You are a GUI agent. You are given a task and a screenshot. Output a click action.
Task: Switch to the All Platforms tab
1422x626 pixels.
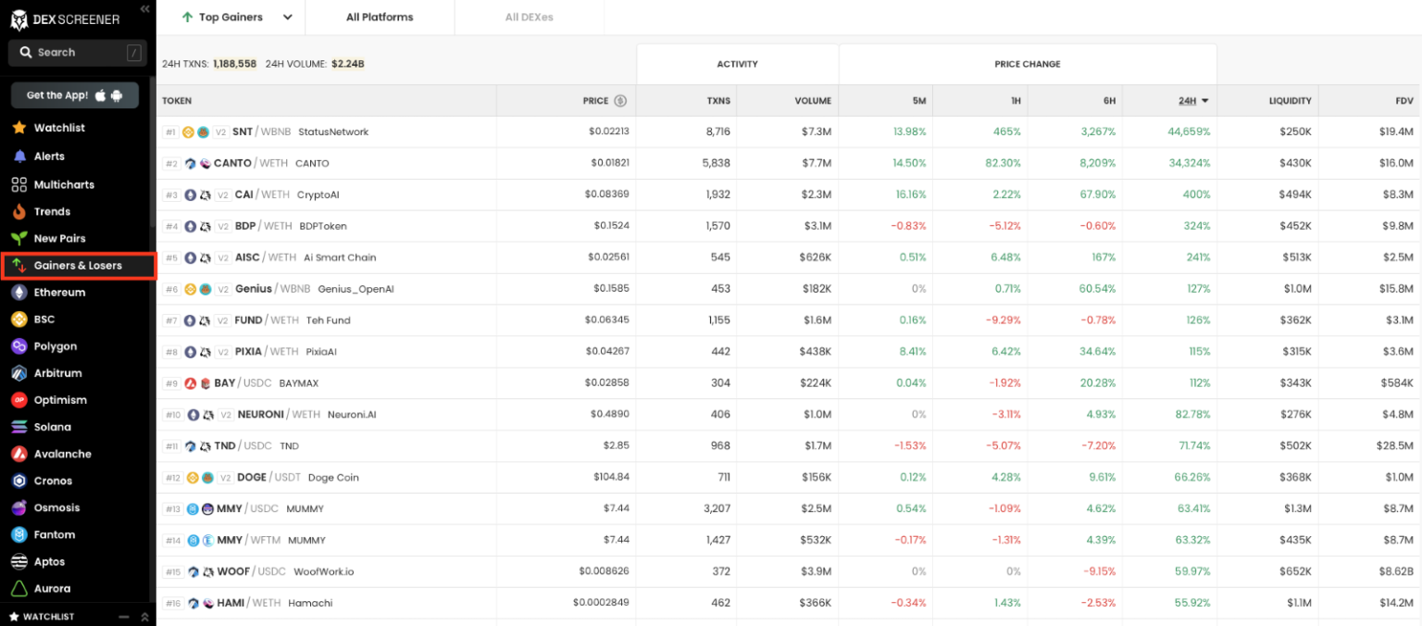380,17
